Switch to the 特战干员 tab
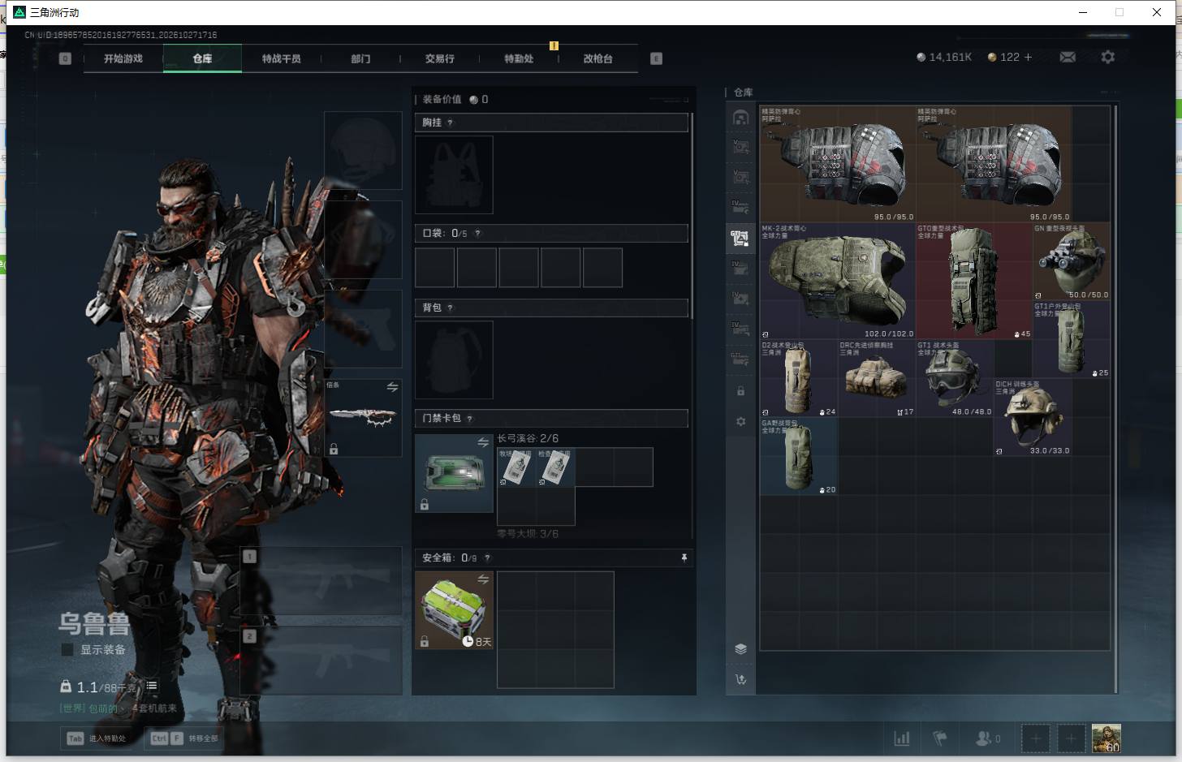Image resolution: width=1182 pixels, height=762 pixels. (x=281, y=58)
